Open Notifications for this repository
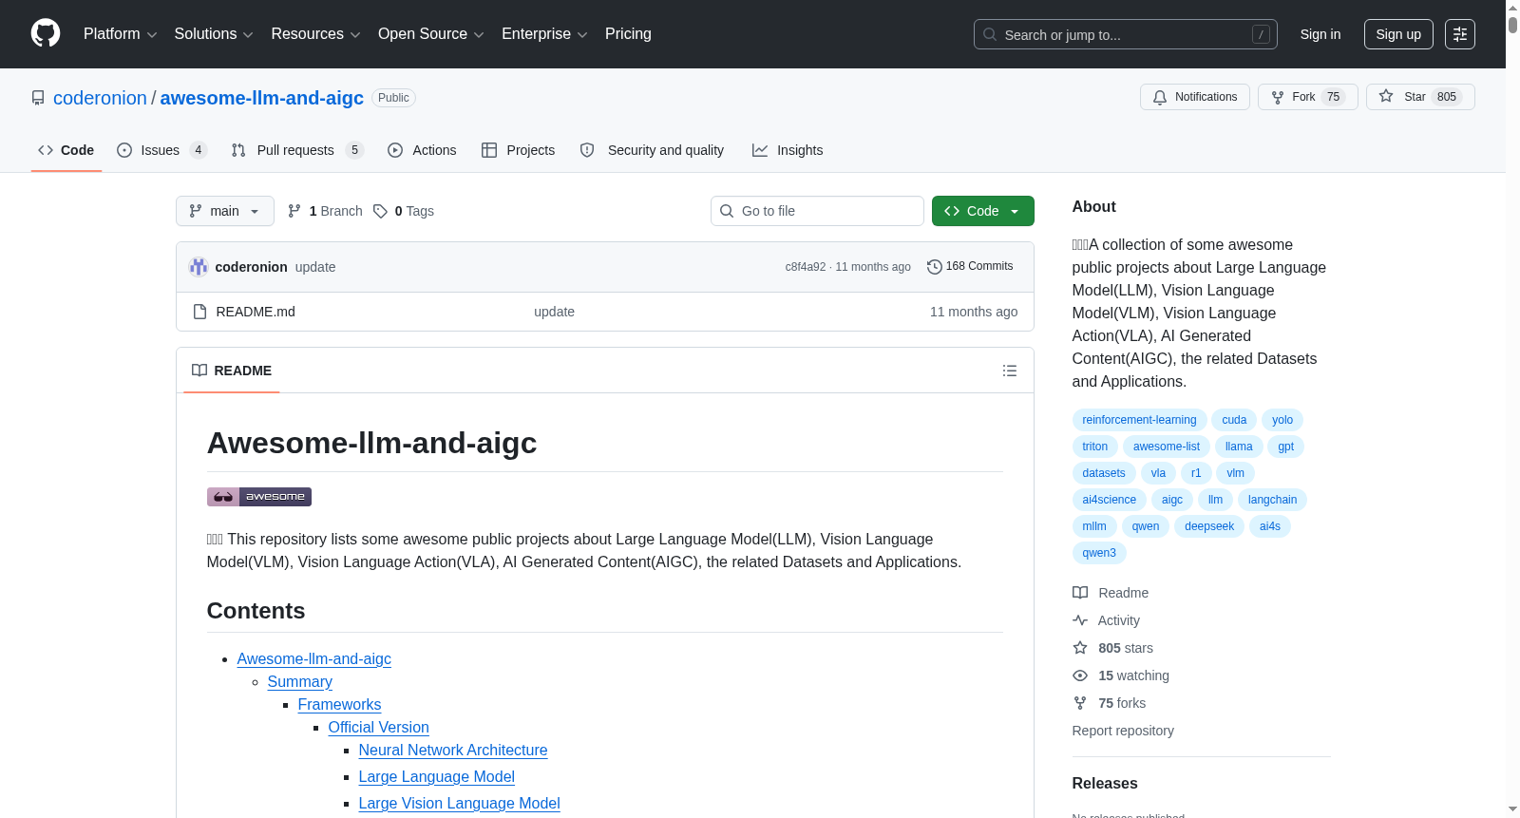 1195,97
